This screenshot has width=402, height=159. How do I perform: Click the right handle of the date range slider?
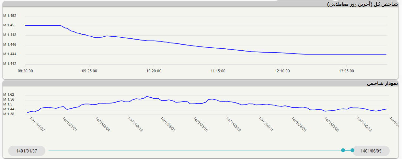click(352, 150)
